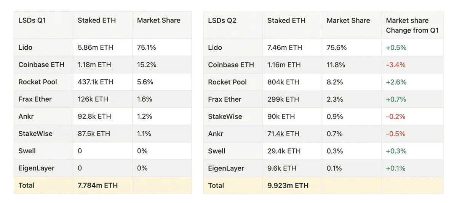Click the 437.1k ETH Rocket Pool cell
Image resolution: width=457 pixels, height=203 pixels.
(x=98, y=82)
